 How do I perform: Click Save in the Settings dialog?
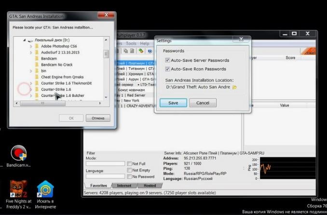pyautogui.click(x=173, y=103)
